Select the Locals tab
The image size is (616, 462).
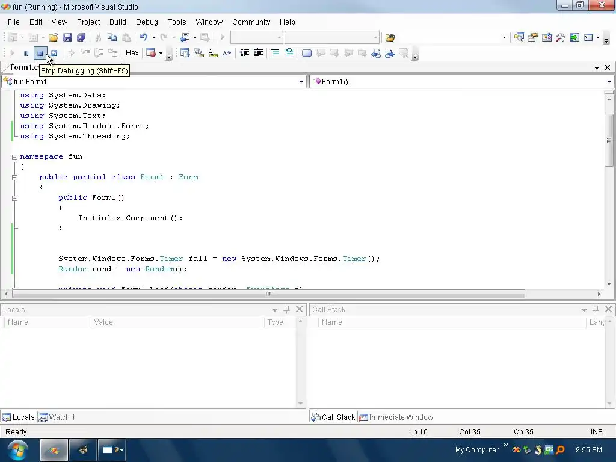19,417
